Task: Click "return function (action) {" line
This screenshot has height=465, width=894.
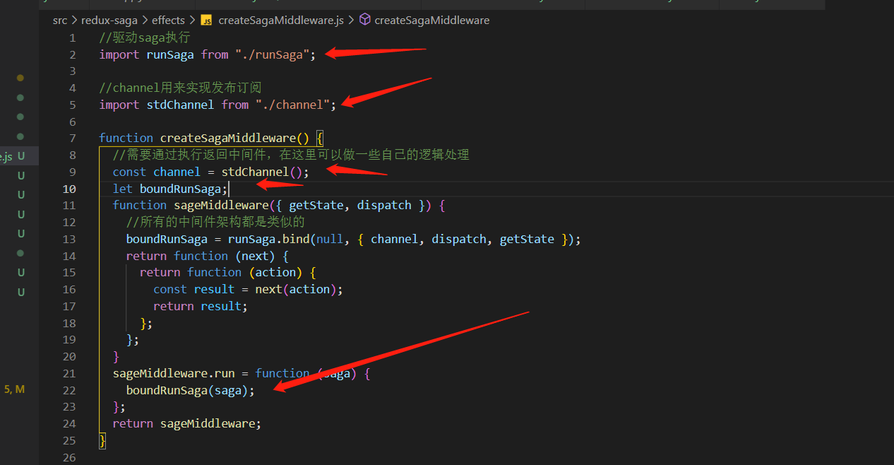Action: [228, 272]
